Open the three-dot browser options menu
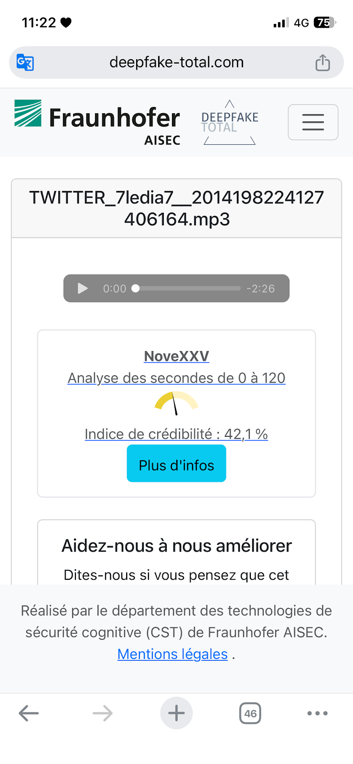The height and width of the screenshot is (764, 353). point(317,713)
